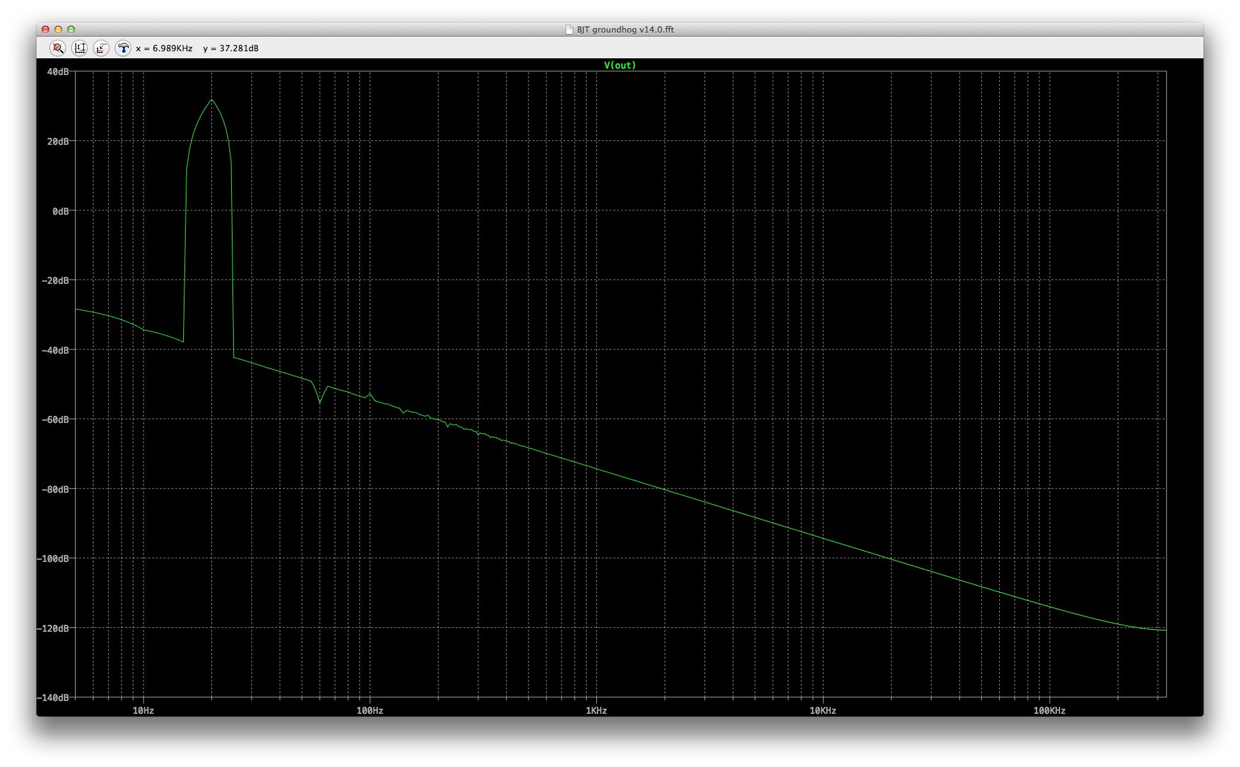Minimize the window using the yellow button

click(x=58, y=29)
